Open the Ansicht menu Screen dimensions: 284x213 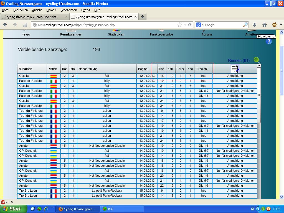click(x=37, y=10)
